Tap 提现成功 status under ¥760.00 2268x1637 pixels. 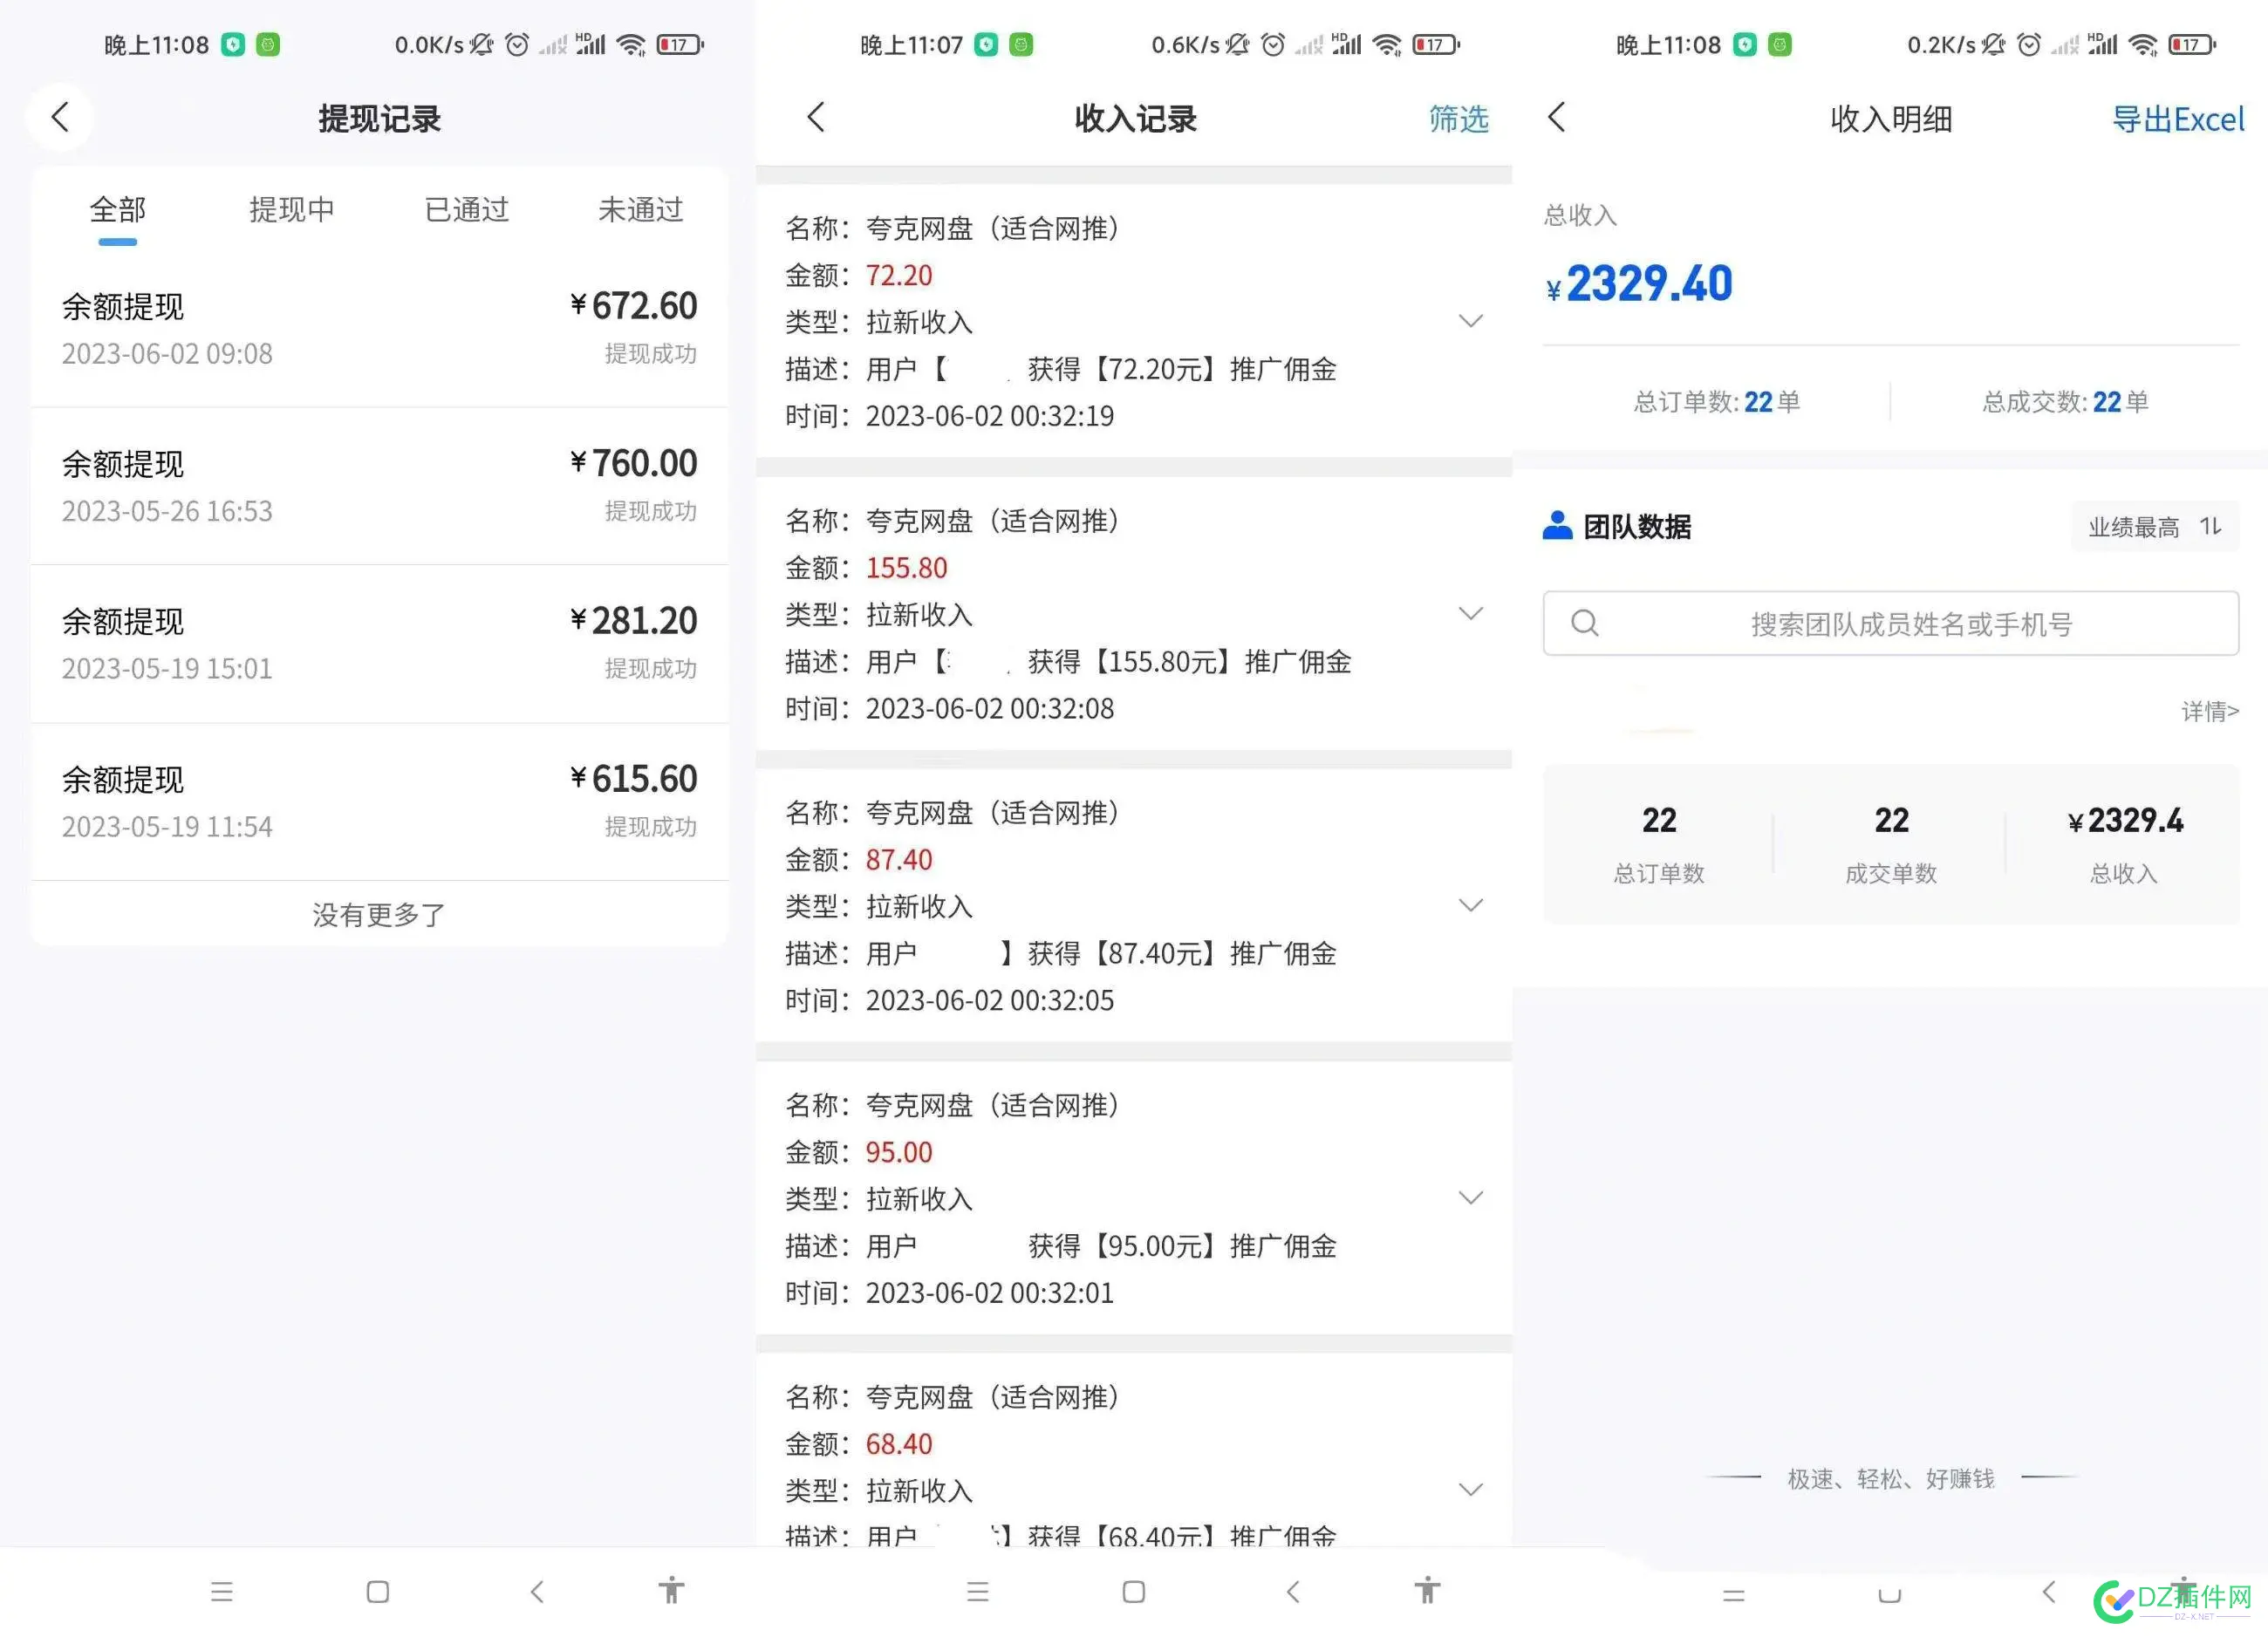pos(651,511)
